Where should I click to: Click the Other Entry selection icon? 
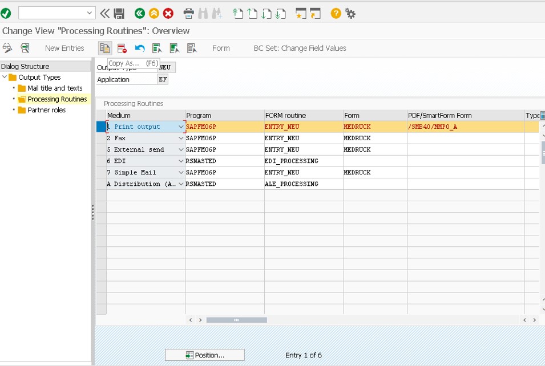25,48
